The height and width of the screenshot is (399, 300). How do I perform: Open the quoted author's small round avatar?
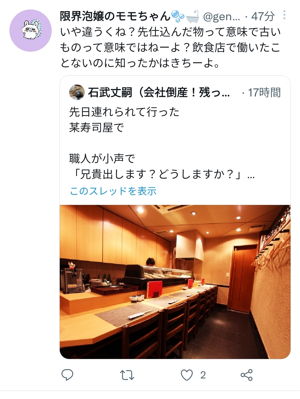[77, 92]
